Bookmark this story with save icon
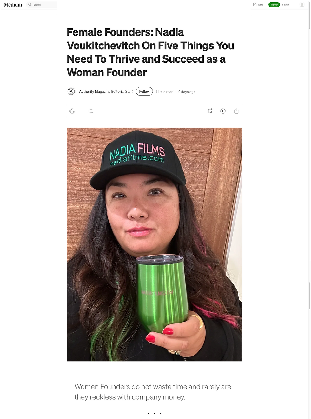 click(x=210, y=111)
